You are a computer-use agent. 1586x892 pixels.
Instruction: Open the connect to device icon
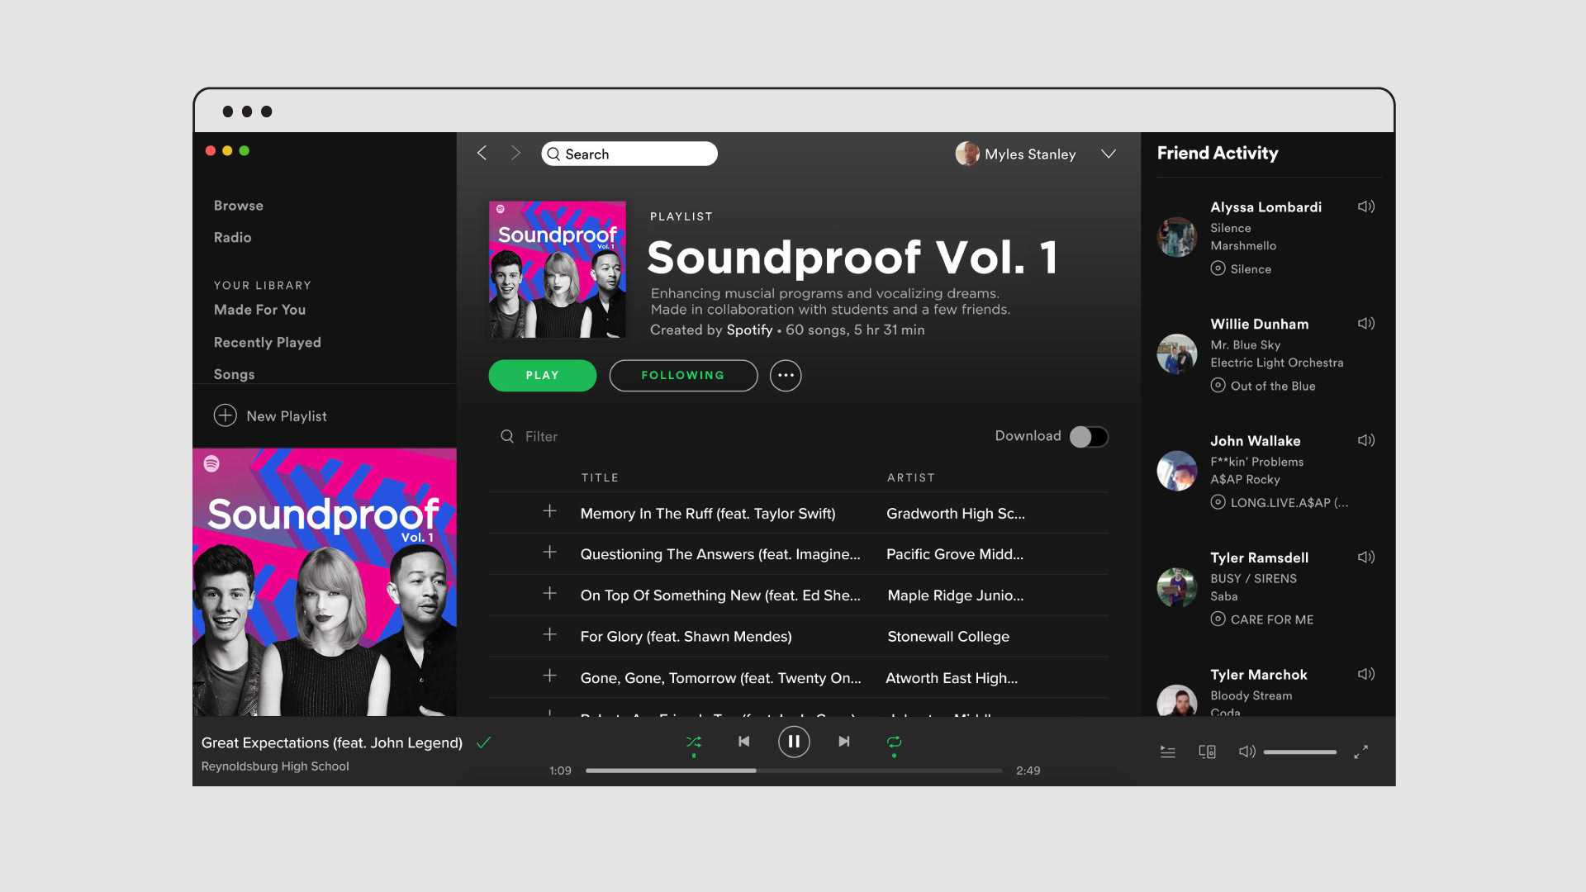click(x=1207, y=752)
